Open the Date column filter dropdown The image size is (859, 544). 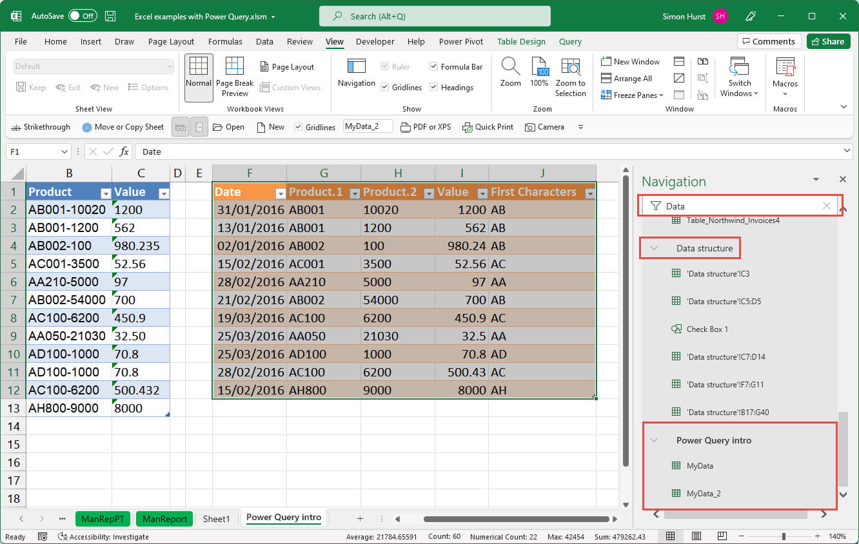pyautogui.click(x=280, y=193)
